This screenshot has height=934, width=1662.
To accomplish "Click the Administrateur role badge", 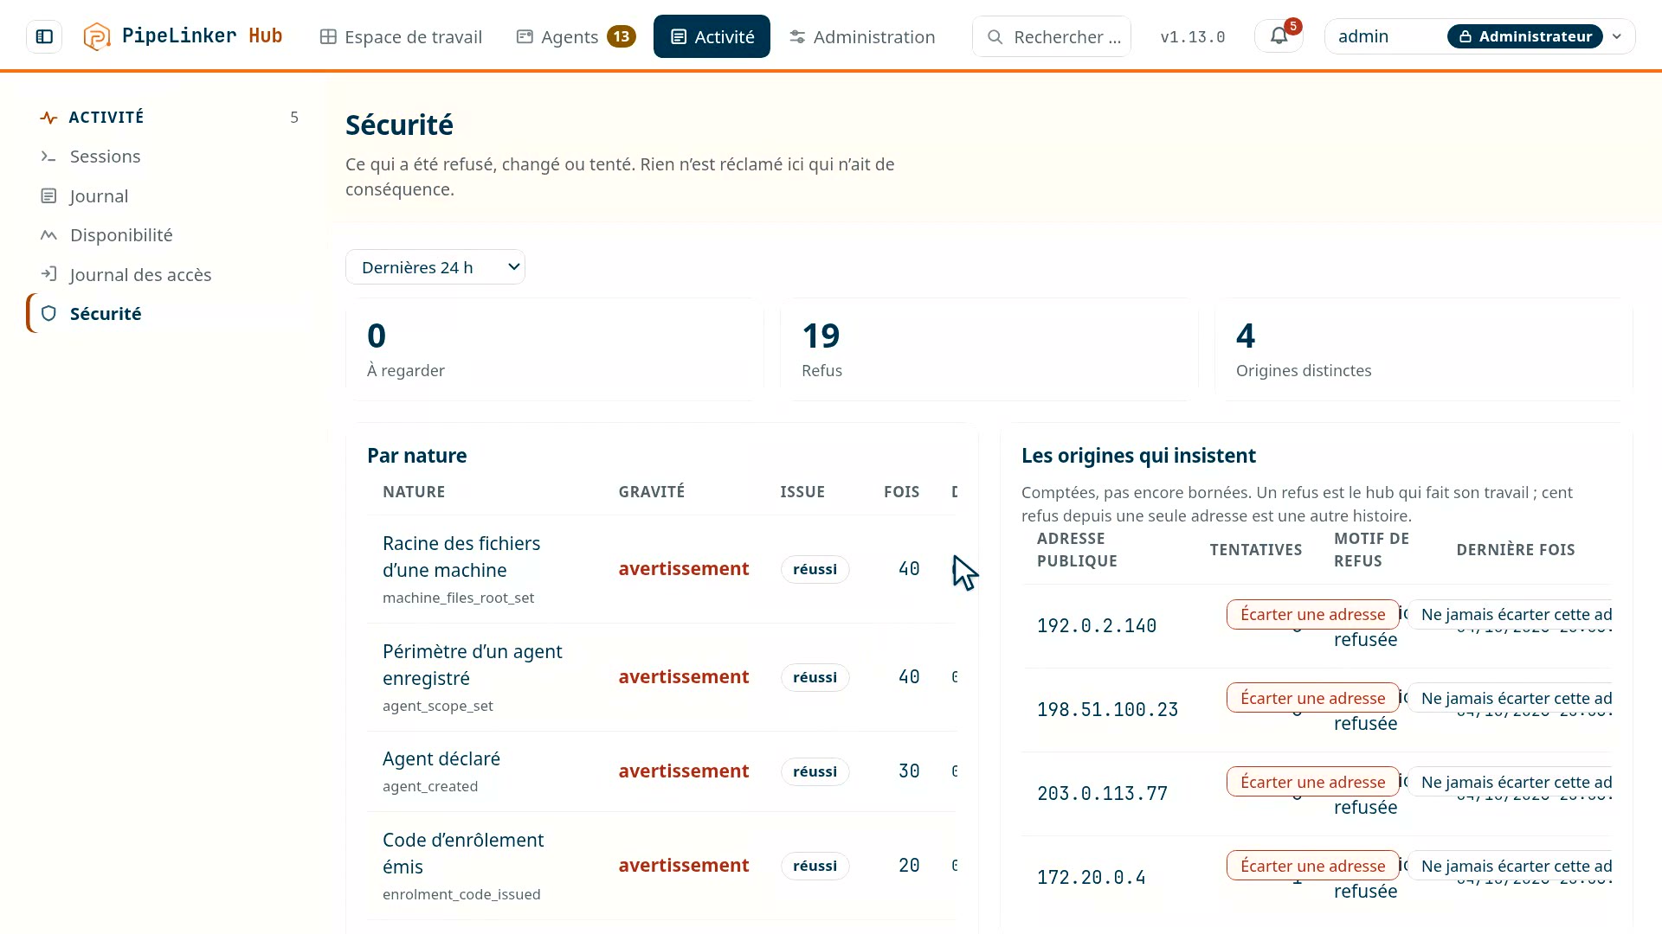I will coord(1525,36).
